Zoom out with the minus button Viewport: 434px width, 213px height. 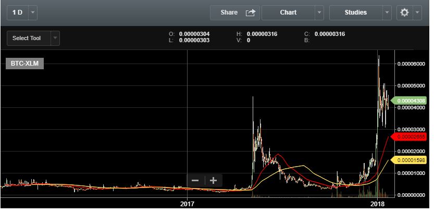(x=195, y=181)
